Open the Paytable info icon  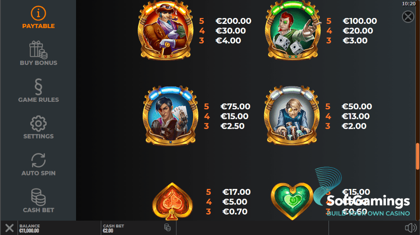38,13
